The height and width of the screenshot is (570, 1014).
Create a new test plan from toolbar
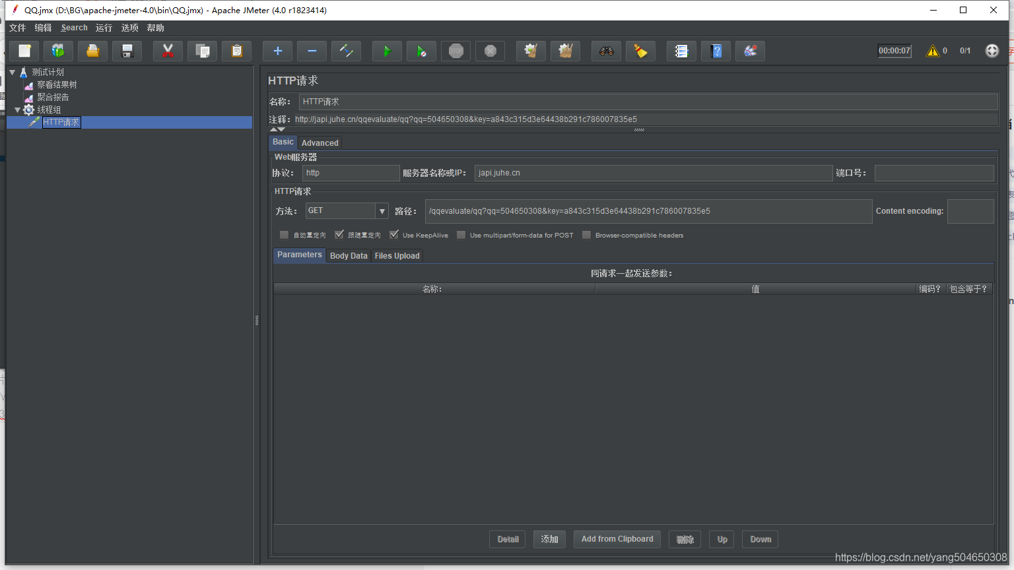[x=24, y=51]
